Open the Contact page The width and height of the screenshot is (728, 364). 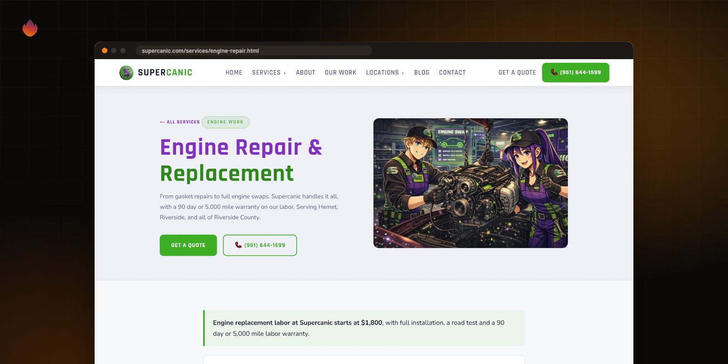[x=452, y=72]
